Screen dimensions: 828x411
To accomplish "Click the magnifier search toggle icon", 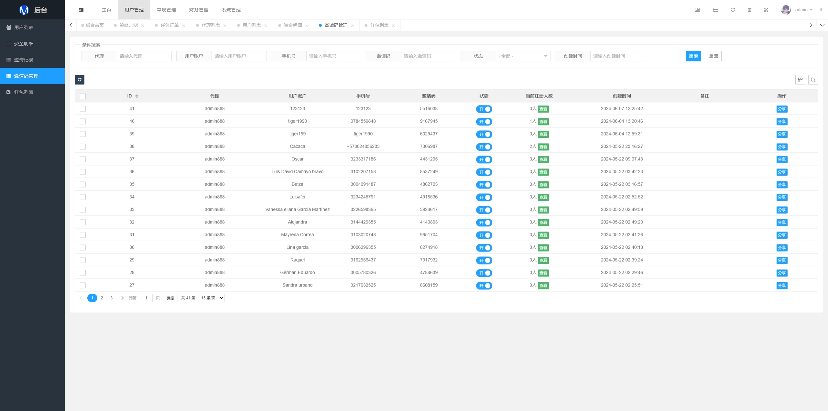I will point(813,80).
